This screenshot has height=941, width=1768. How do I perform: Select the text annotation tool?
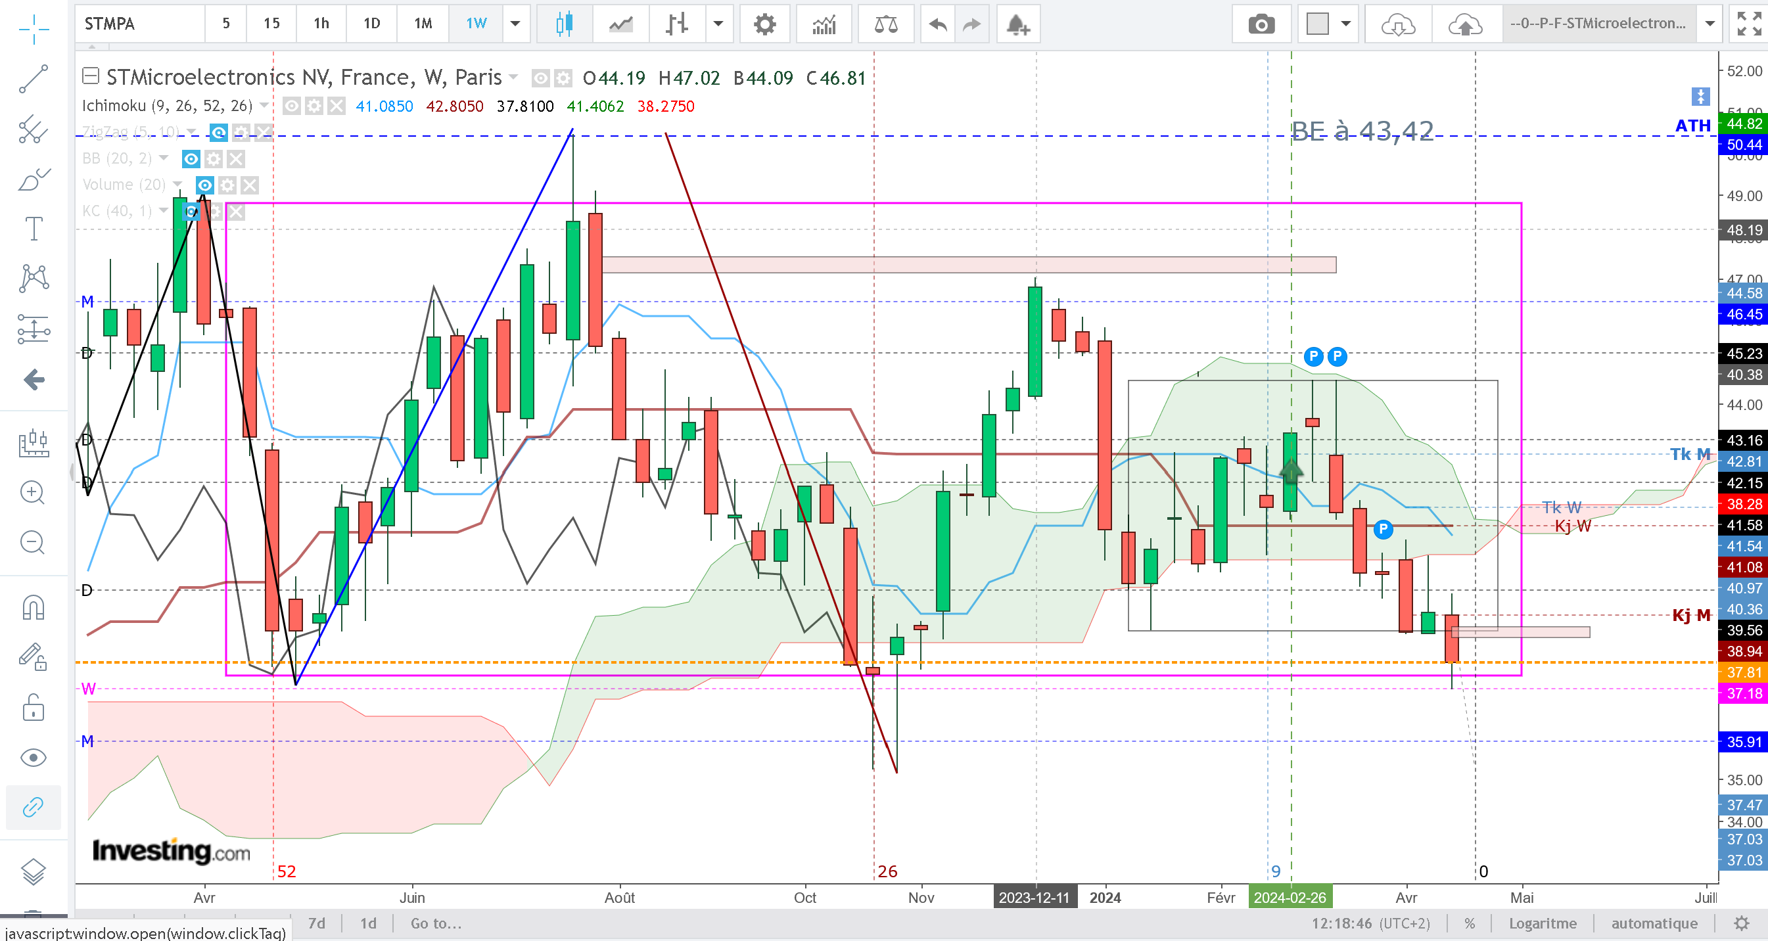[34, 229]
